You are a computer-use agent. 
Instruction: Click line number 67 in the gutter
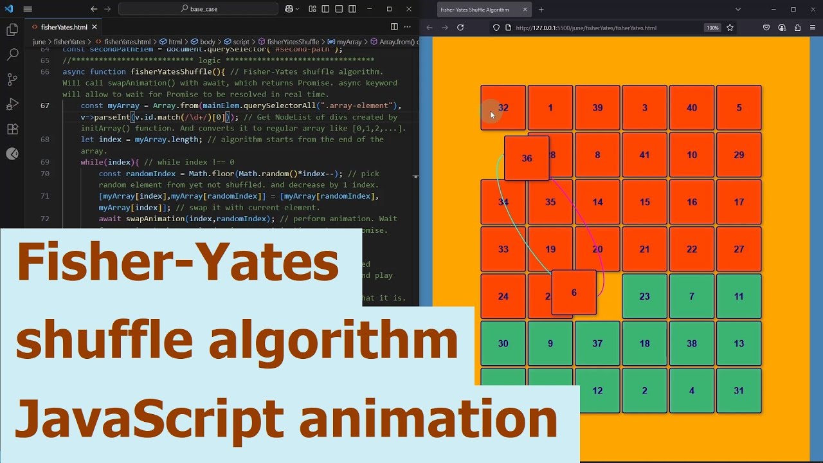click(x=45, y=105)
